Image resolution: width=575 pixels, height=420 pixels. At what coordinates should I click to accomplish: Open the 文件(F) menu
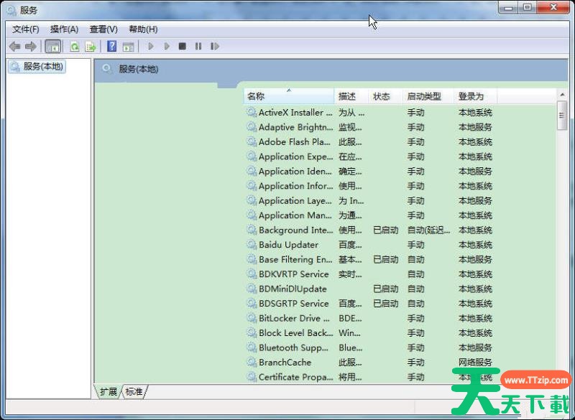(x=26, y=29)
